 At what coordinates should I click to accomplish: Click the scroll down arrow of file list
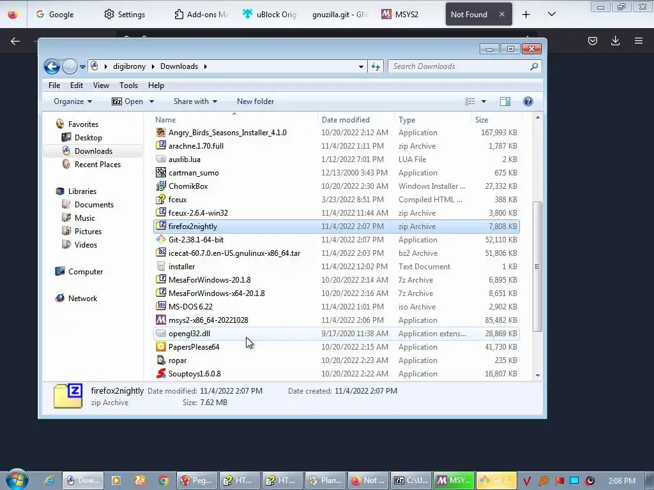coord(538,375)
